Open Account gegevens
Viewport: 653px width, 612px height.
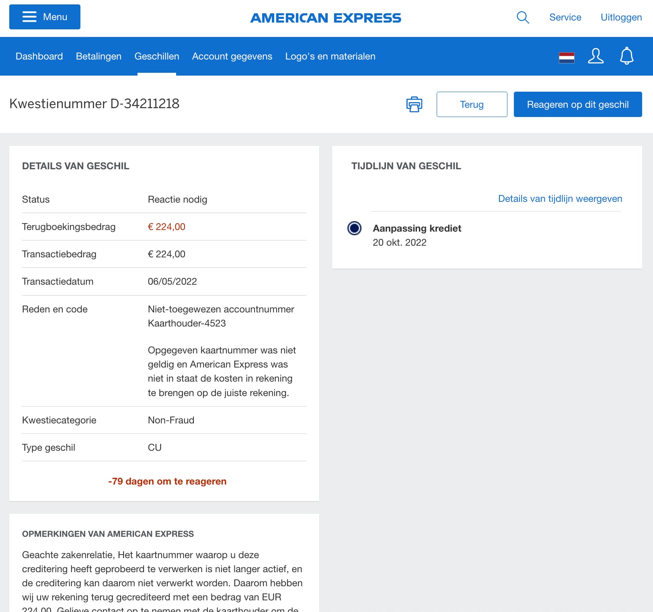232,56
